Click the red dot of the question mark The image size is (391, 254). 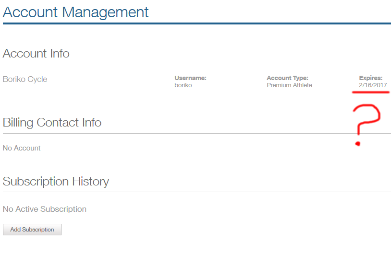357,144
